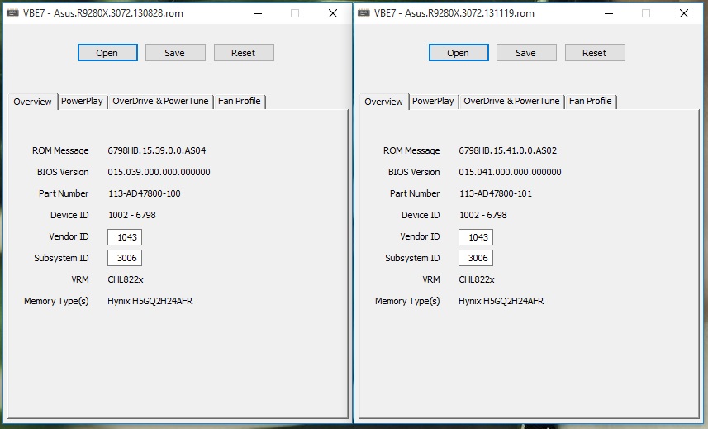Click Device ID value in 130828.rom window
The height and width of the screenshot is (429, 708).
tap(132, 215)
